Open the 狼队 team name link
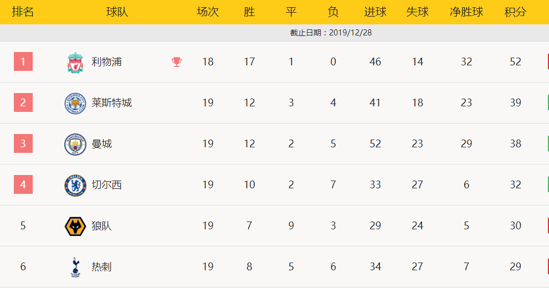Image resolution: width=549 pixels, height=288 pixels. tap(101, 226)
